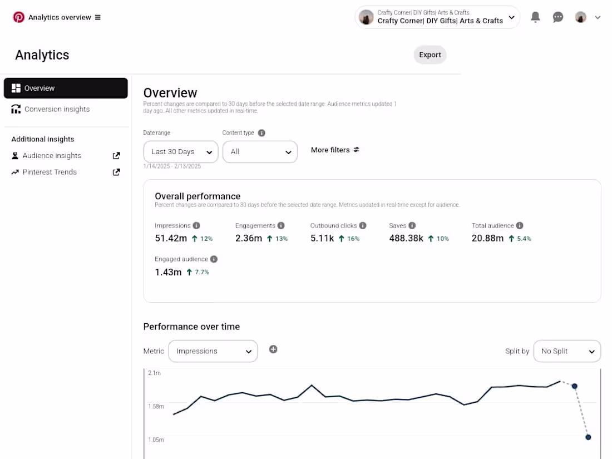Screen dimensions: 612x459
Task: Open the notifications bell
Action: click(535, 17)
